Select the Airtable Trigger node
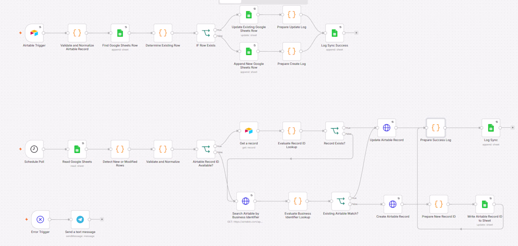 [34, 33]
